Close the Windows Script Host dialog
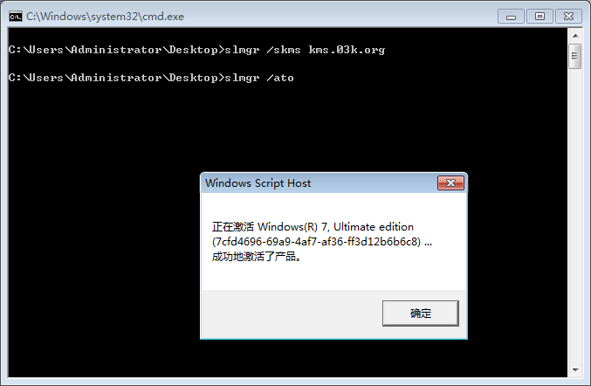Viewport: 591px width, 386px height. click(450, 183)
